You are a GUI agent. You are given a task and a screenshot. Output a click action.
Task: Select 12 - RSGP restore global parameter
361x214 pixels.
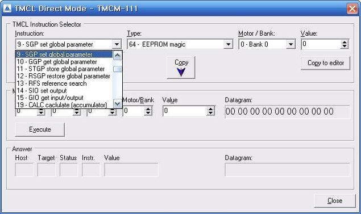64,76
